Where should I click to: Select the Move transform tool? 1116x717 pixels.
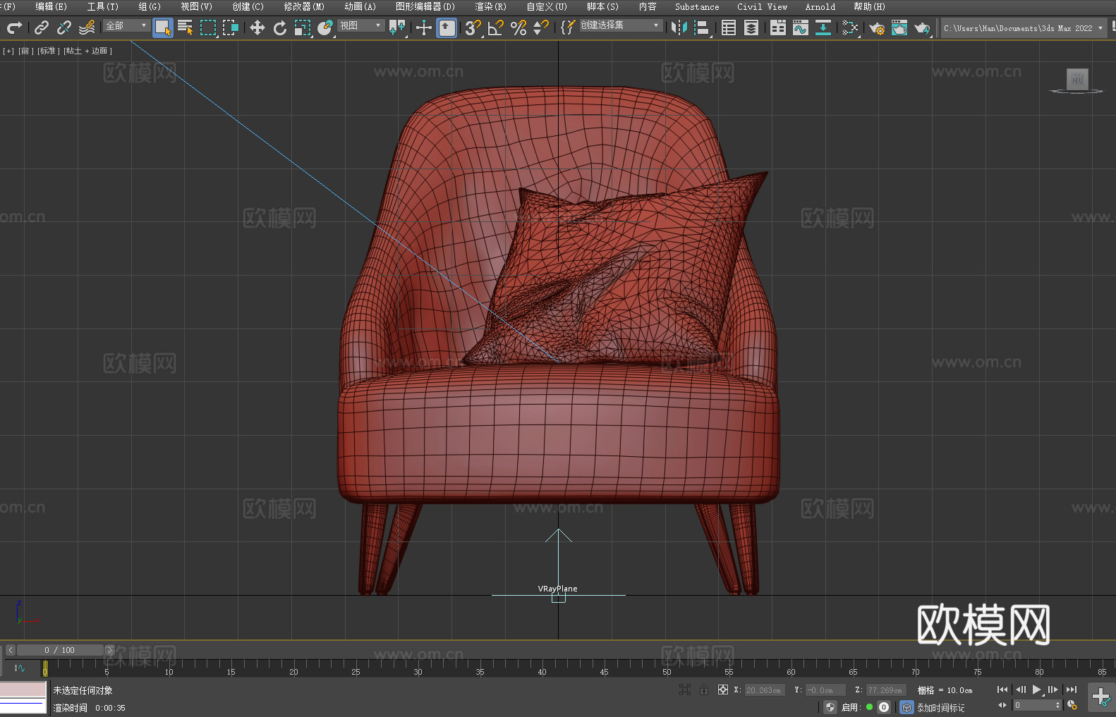click(257, 27)
